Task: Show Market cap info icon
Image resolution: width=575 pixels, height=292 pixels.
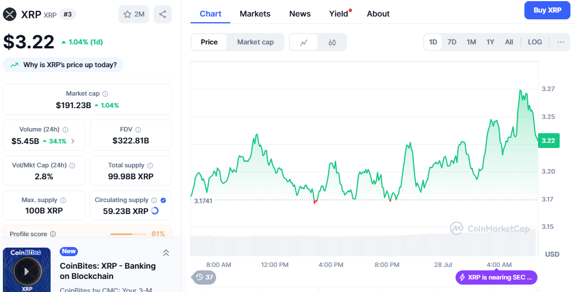Action: (x=105, y=94)
